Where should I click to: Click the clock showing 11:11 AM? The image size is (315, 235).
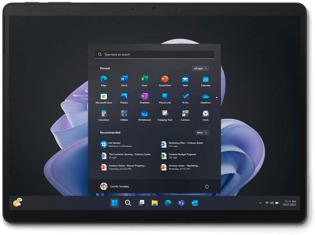click(x=289, y=203)
